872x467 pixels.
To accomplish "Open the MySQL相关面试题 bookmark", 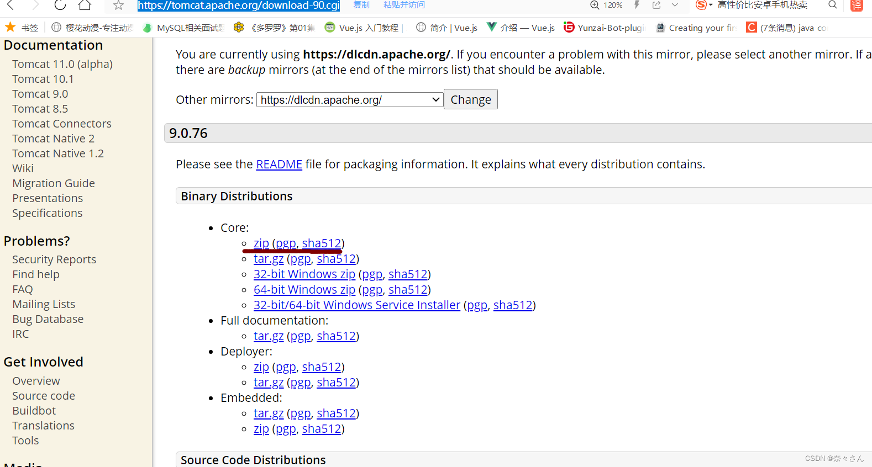I will click(x=183, y=28).
